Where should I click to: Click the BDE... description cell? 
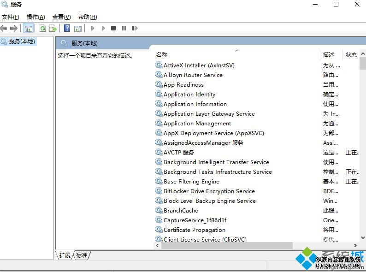(331, 191)
